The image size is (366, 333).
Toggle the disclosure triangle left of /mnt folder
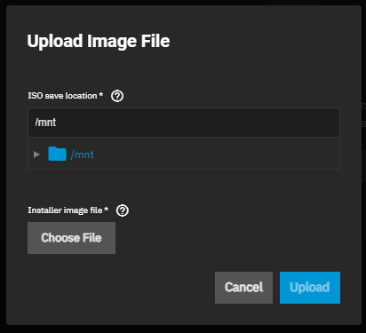click(36, 155)
